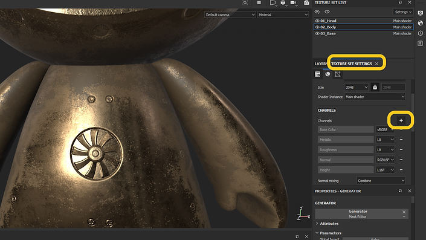
Task: Open perspective view mode dropdown icon
Action: pyautogui.click(x=273, y=2)
